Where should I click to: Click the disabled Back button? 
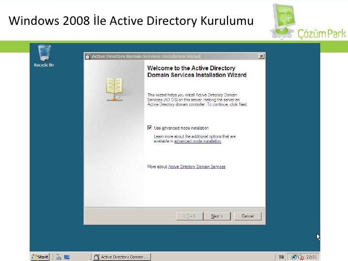190,216
